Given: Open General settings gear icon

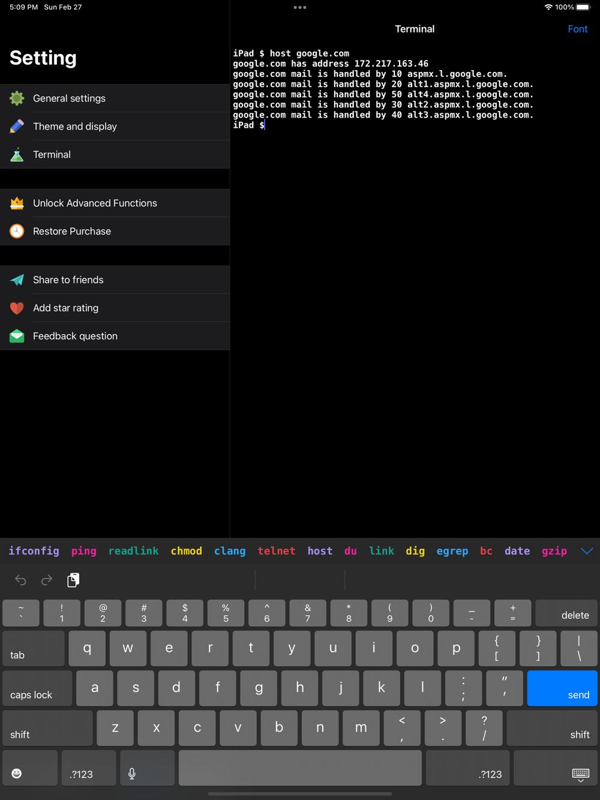Looking at the screenshot, I should click(x=17, y=98).
